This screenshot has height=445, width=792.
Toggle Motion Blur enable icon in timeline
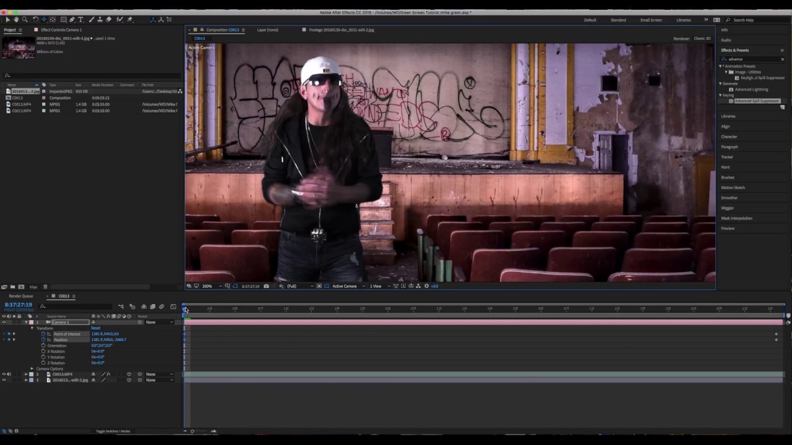tap(161, 307)
